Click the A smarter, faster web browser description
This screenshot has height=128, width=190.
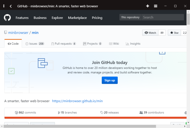click(27, 101)
